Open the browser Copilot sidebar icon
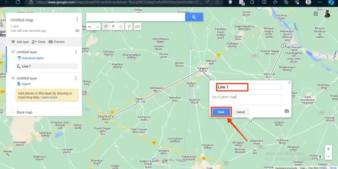 pyautogui.click(x=331, y=2)
